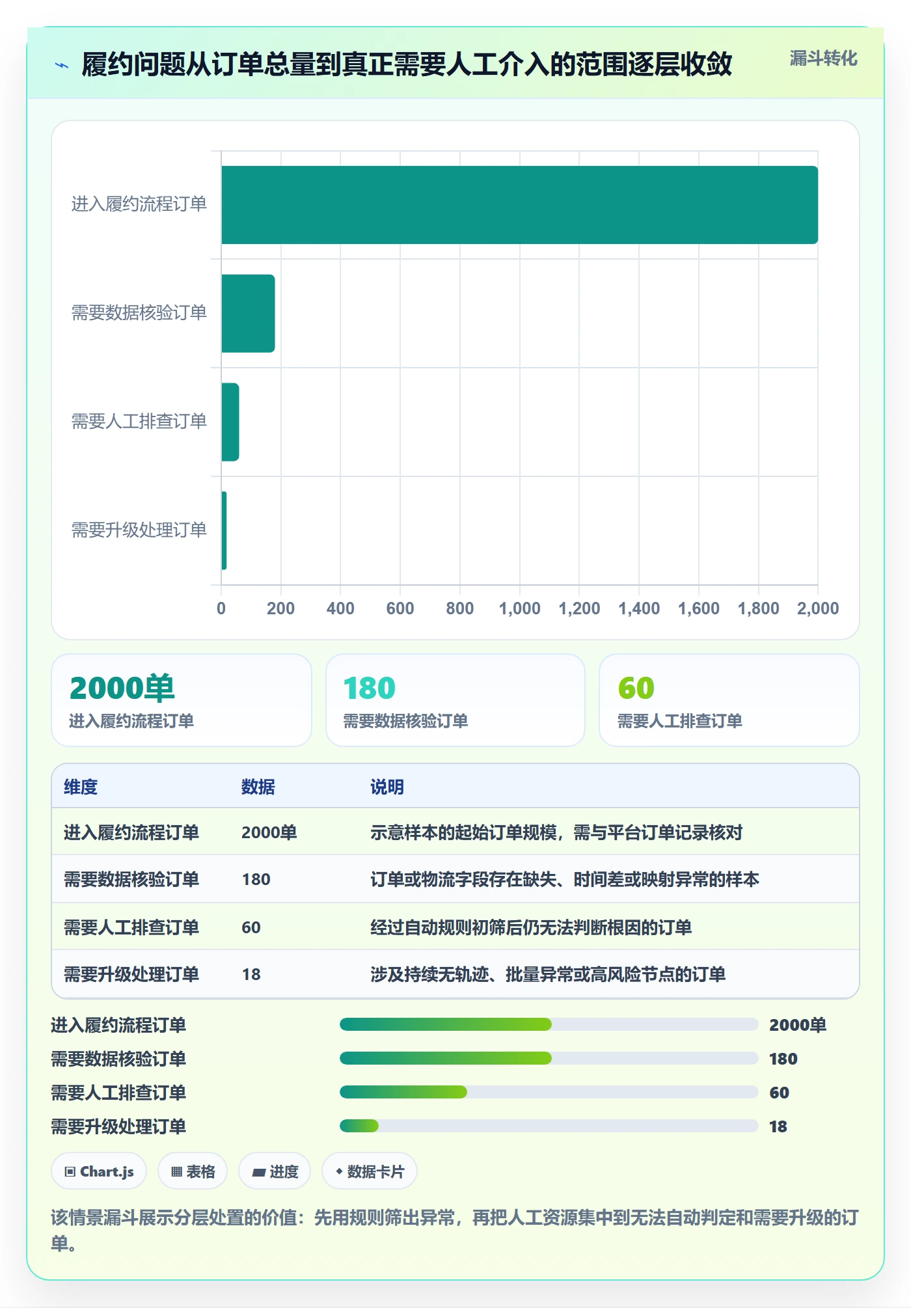Pick the tiny chart bar for 需要升级处理订单
Image resolution: width=911 pixels, height=1308 pixels.
224,530
